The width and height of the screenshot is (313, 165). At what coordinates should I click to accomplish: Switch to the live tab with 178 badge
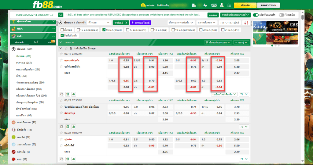50,42
